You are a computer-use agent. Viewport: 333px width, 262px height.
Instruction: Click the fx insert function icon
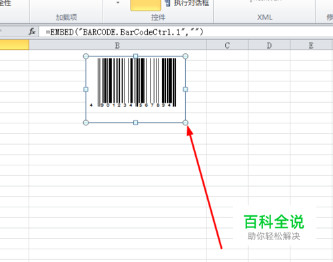32,31
